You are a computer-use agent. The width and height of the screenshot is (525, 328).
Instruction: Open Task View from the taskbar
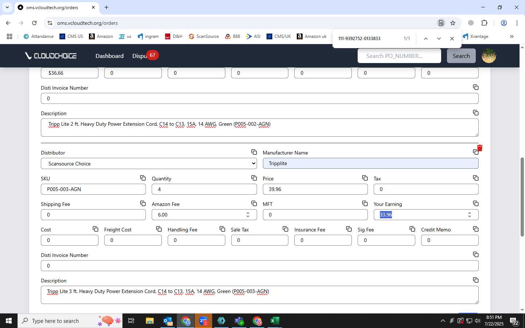click(x=131, y=321)
